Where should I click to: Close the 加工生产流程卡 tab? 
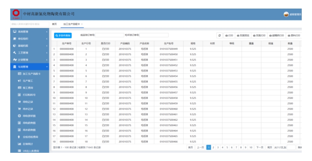[82, 24]
